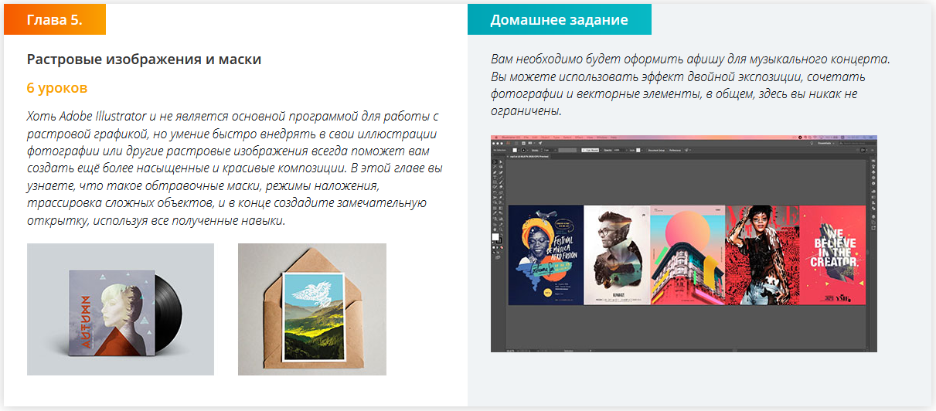Click the '6 уроков' lesson count

pos(57,88)
